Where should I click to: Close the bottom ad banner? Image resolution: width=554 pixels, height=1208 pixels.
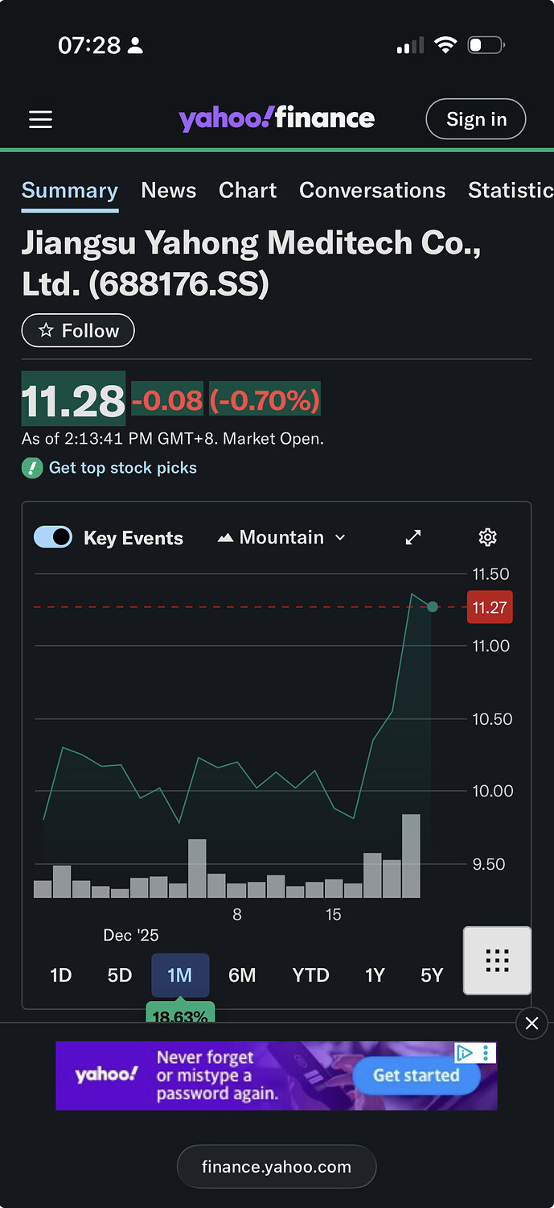coord(531,1023)
